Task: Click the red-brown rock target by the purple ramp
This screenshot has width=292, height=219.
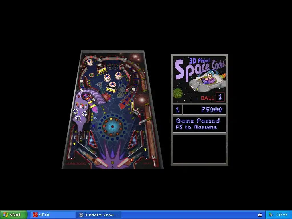Action: [x=106, y=97]
